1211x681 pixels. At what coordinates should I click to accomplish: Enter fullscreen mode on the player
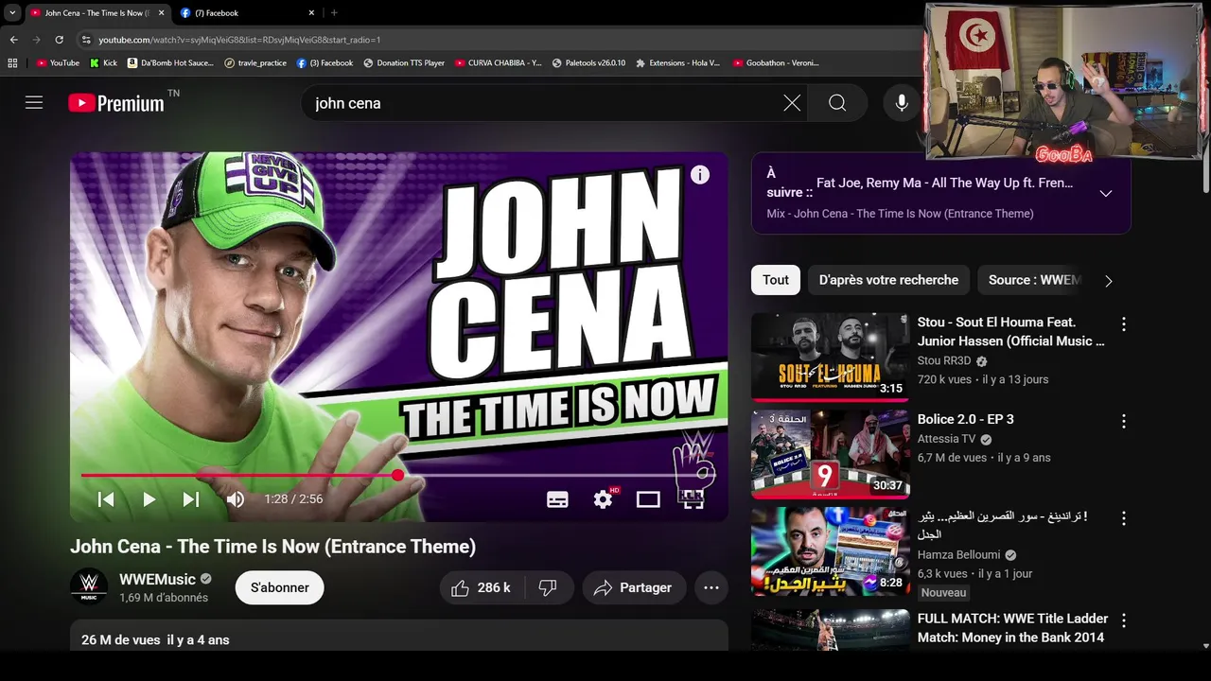point(693,499)
